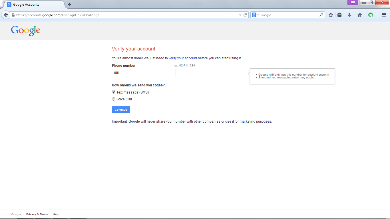Viewport: 390px width, 219px height.
Task: Click the 'Google will only use this number' note
Action: point(294,75)
